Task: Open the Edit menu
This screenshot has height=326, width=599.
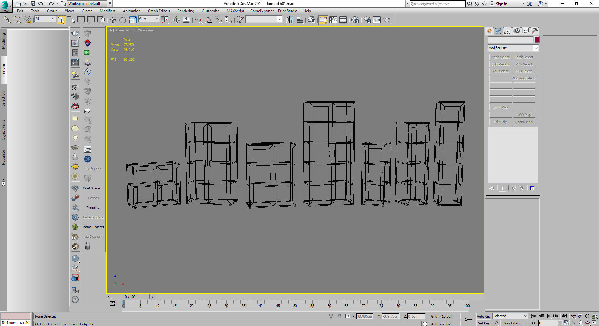Action: 20,11
